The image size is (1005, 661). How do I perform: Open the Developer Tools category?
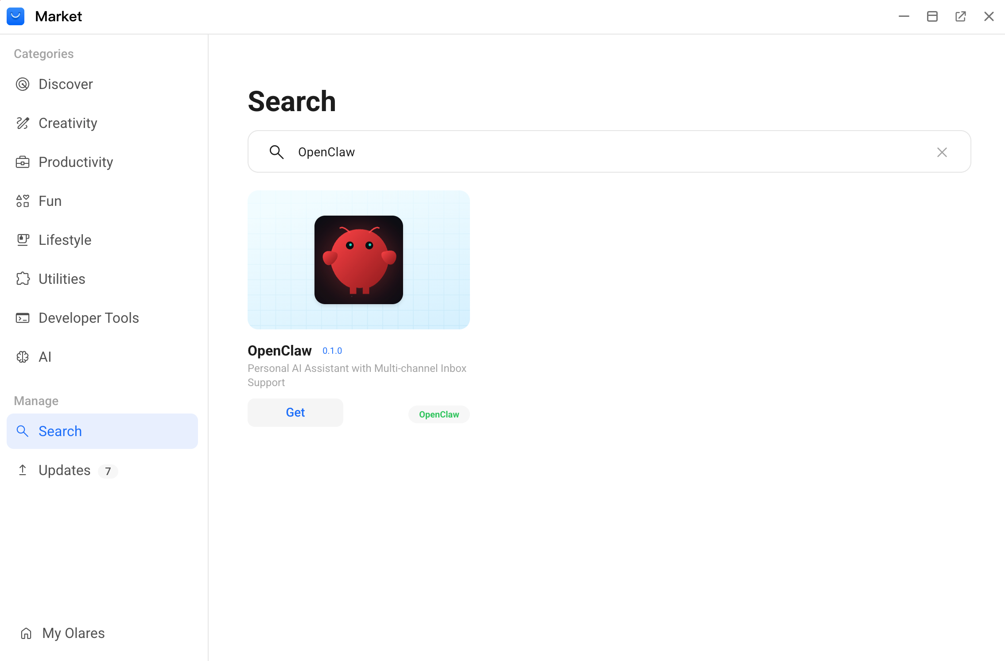tap(88, 317)
